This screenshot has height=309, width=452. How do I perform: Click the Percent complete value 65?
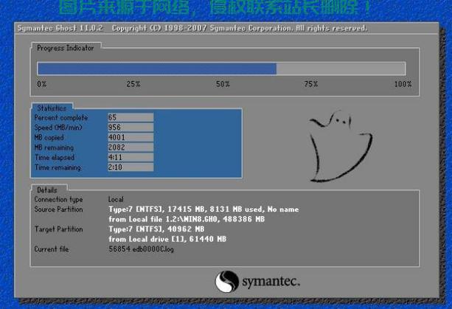click(x=131, y=117)
